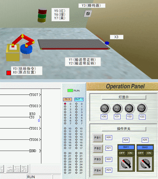
Task: Click the X21 label next to PB2
Action: pyautogui.click(x=109, y=148)
